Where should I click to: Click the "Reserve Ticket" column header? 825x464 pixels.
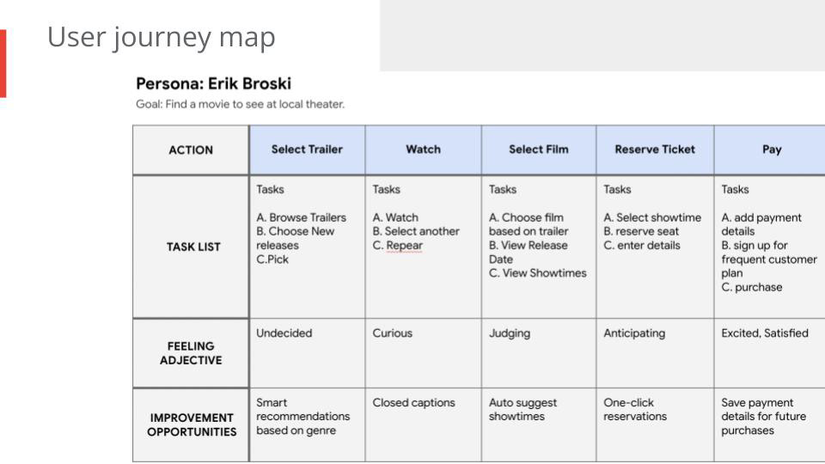[x=655, y=150]
